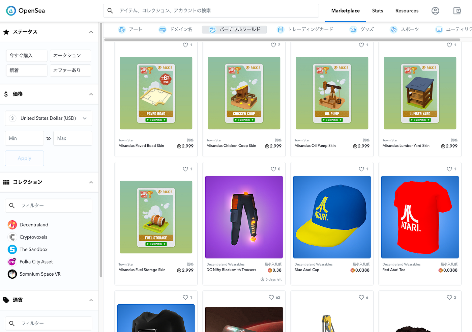Favorite the Mirandus Lumber Yard Skin heart
The width and height of the screenshot is (472, 332).
pyautogui.click(x=449, y=45)
